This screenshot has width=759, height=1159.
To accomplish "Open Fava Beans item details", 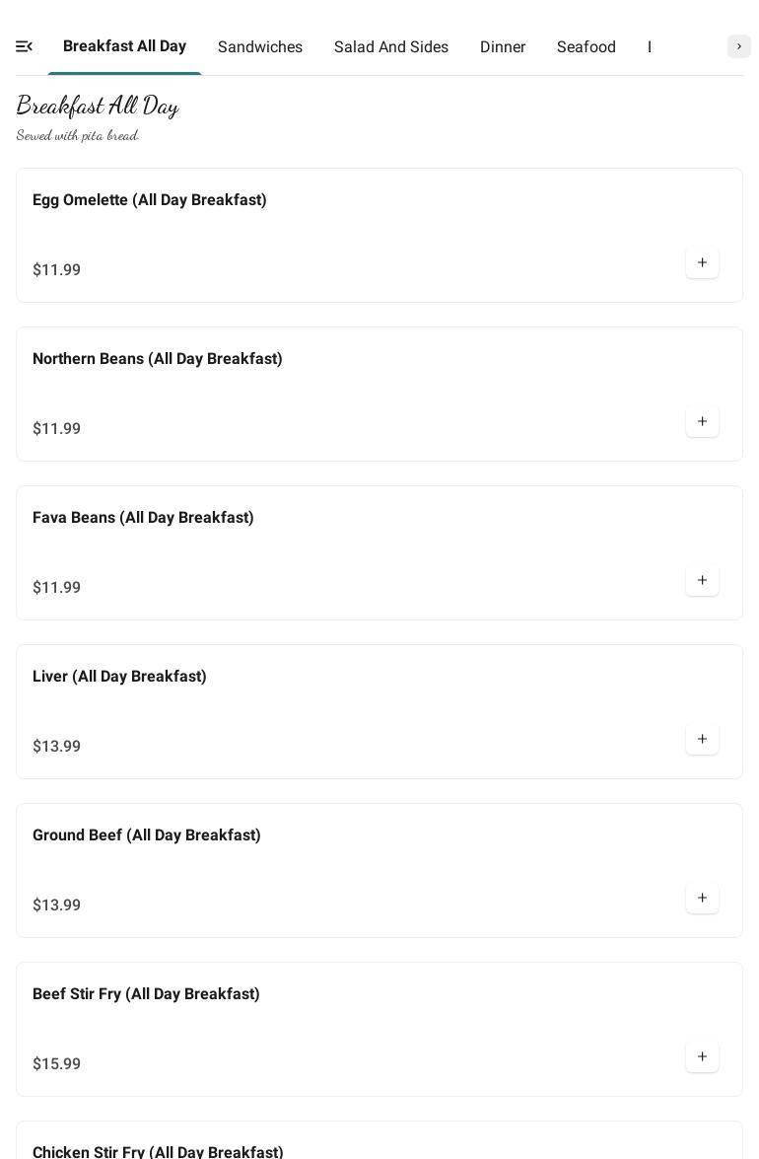I will tap(143, 518).
